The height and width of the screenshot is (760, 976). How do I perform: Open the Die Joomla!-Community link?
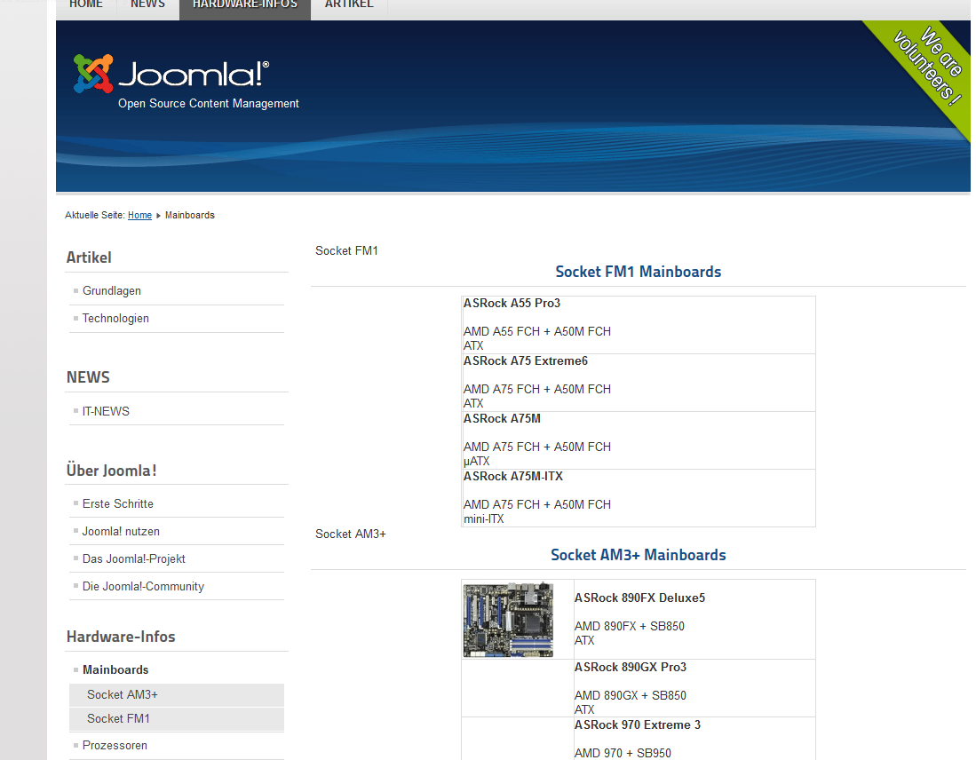pos(143,586)
